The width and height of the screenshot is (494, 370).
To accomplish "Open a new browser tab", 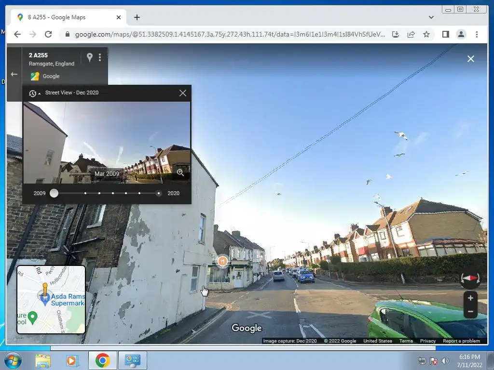I will (x=137, y=17).
